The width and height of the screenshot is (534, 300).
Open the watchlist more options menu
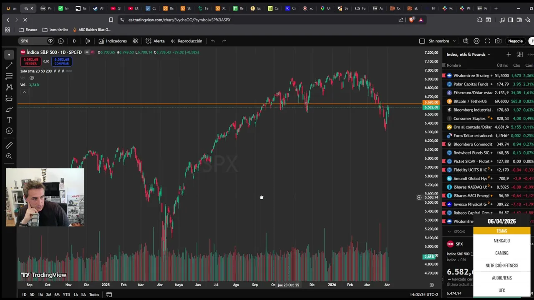coord(530,54)
